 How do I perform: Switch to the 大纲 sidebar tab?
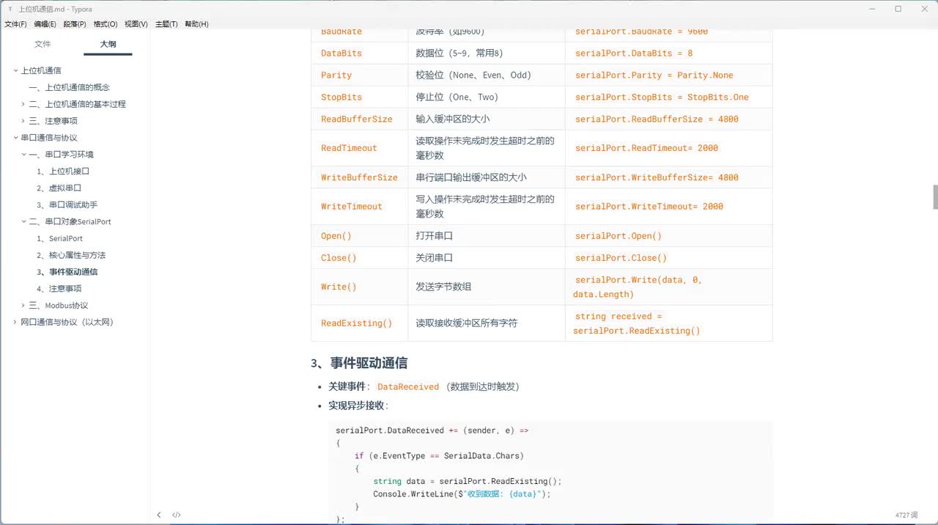[x=108, y=44]
